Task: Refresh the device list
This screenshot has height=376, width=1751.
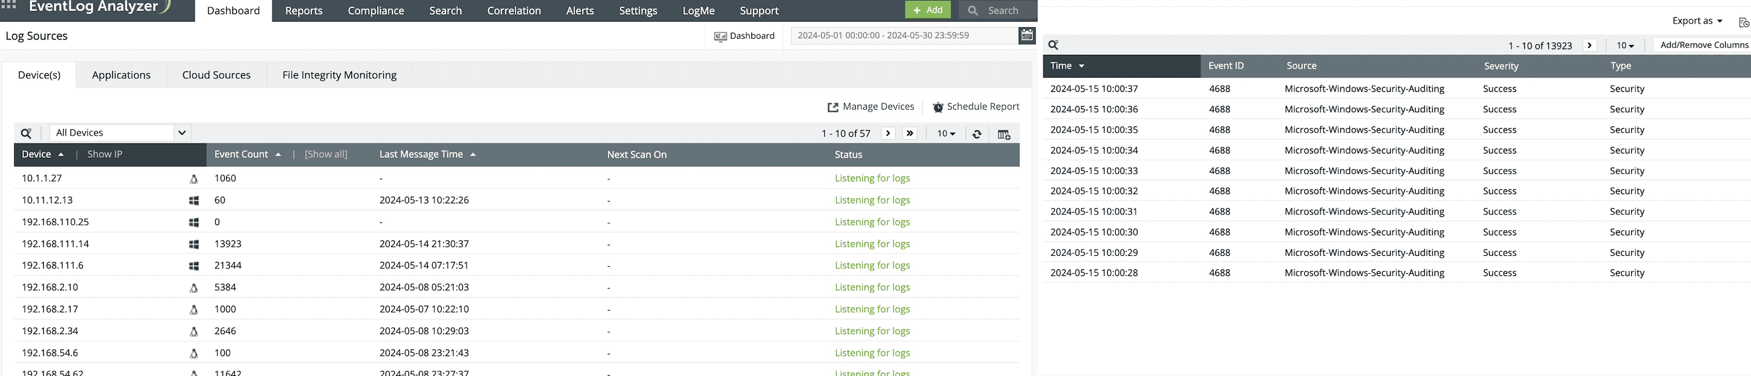Action: click(x=976, y=134)
